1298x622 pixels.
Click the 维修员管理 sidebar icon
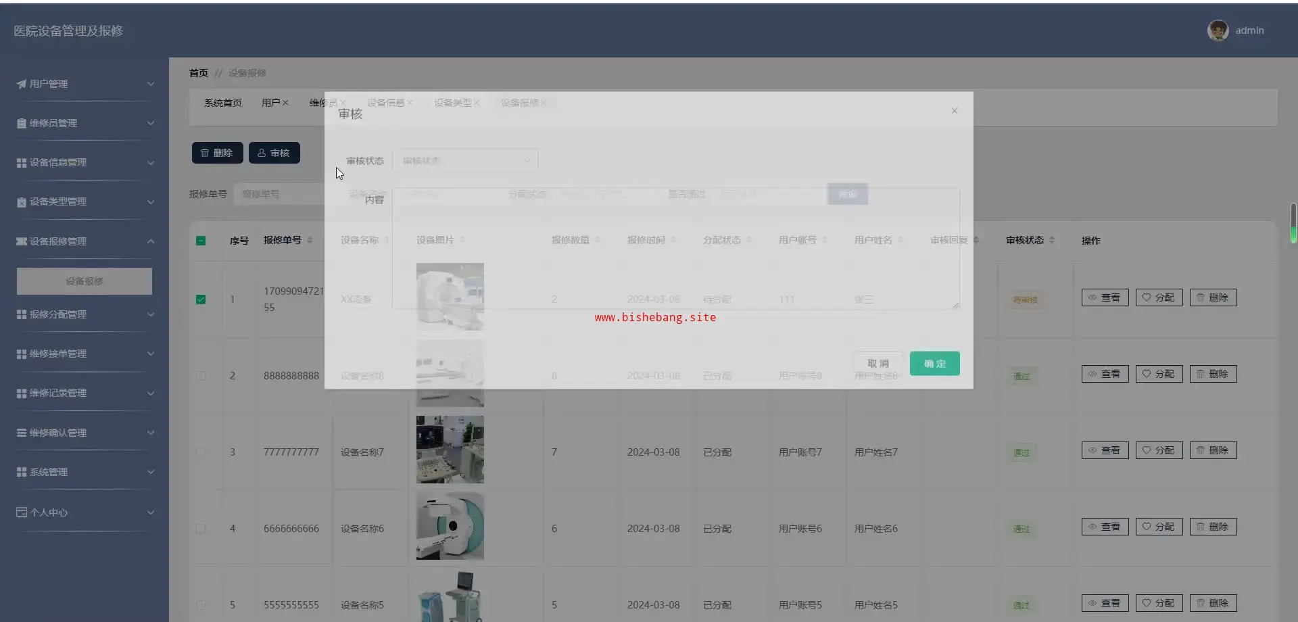click(x=22, y=123)
